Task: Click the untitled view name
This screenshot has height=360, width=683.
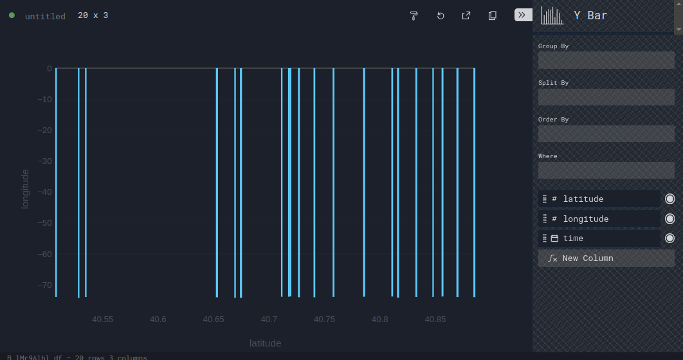Action: click(x=45, y=16)
